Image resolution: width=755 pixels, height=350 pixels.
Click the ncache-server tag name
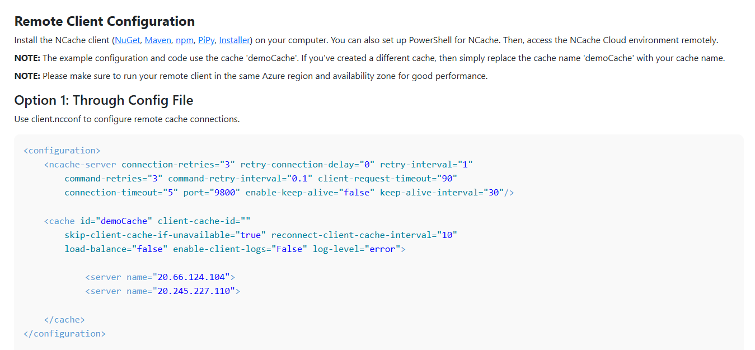[x=83, y=164]
